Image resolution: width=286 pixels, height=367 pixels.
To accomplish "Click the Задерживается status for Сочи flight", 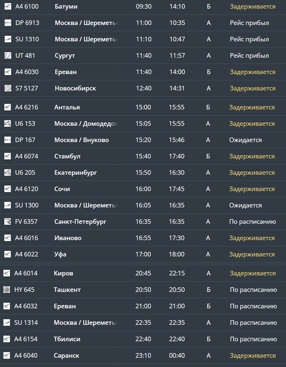I will pyautogui.click(x=252, y=189).
